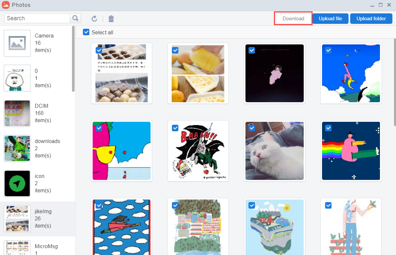Select the white cat photo thumbnail
This screenshot has width=396, height=255.
tap(275, 151)
